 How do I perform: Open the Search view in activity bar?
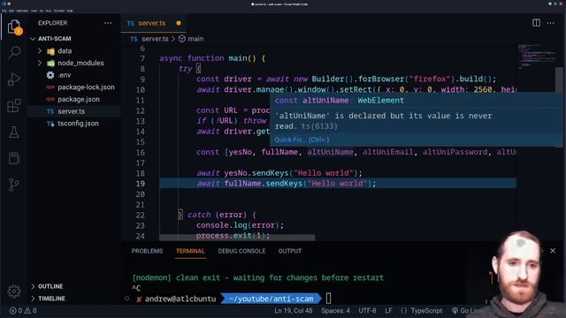pyautogui.click(x=14, y=52)
